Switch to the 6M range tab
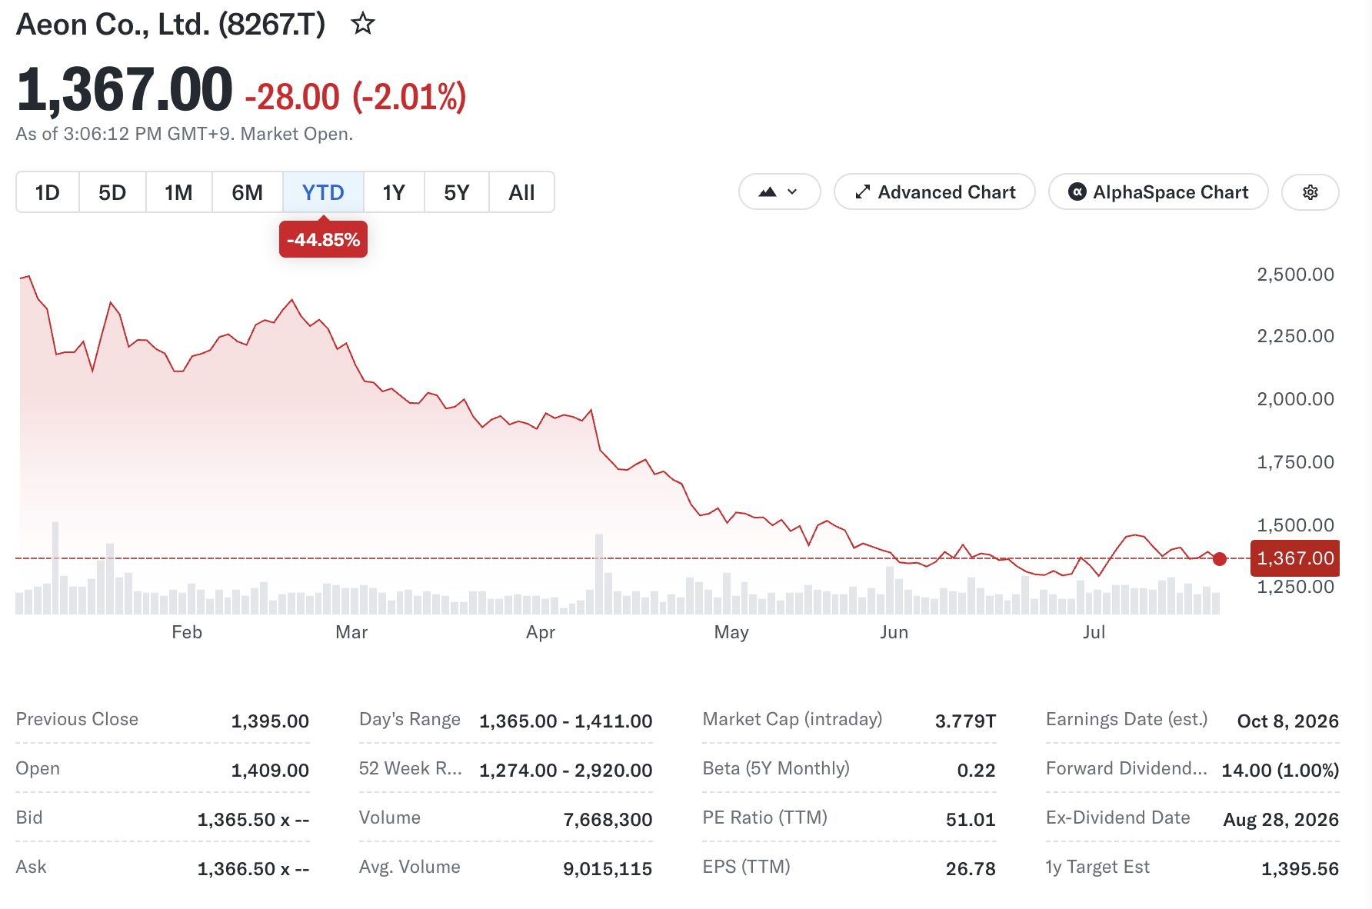The width and height of the screenshot is (1372, 909). coord(247,192)
